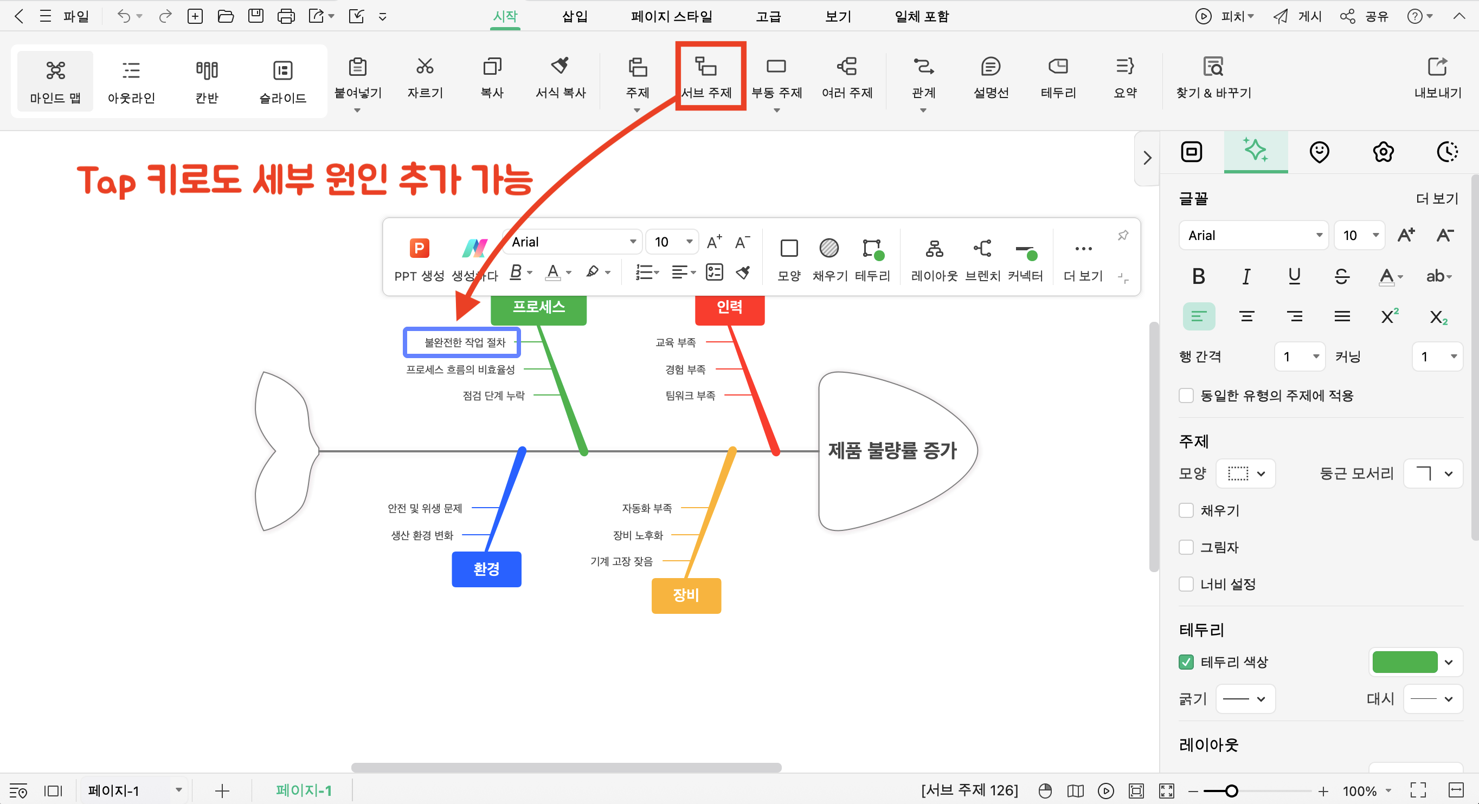This screenshot has height=804, width=1479.
Task: Open Branch (브렌치) in floating toolbar
Action: coord(982,260)
